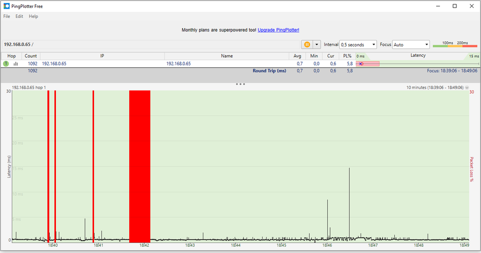Click the Cur column header
Image resolution: width=481 pixels, height=253 pixels.
(330, 56)
